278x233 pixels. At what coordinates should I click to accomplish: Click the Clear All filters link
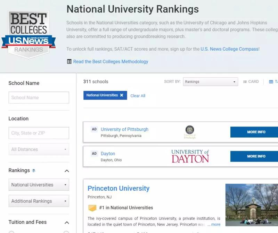click(x=138, y=96)
